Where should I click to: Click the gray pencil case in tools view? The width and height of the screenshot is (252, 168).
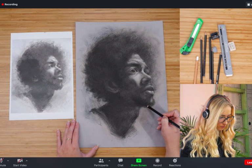(225, 49)
